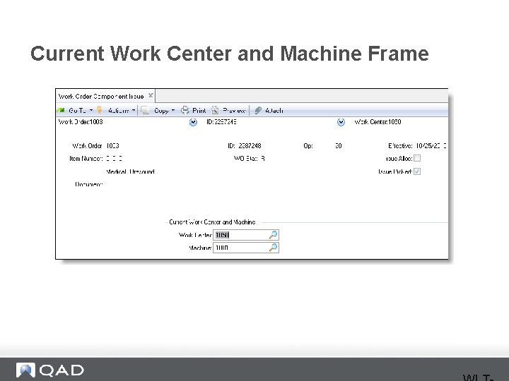Open lookup magnifier for Machine field
This screenshot has width=509, height=381.
click(273, 248)
